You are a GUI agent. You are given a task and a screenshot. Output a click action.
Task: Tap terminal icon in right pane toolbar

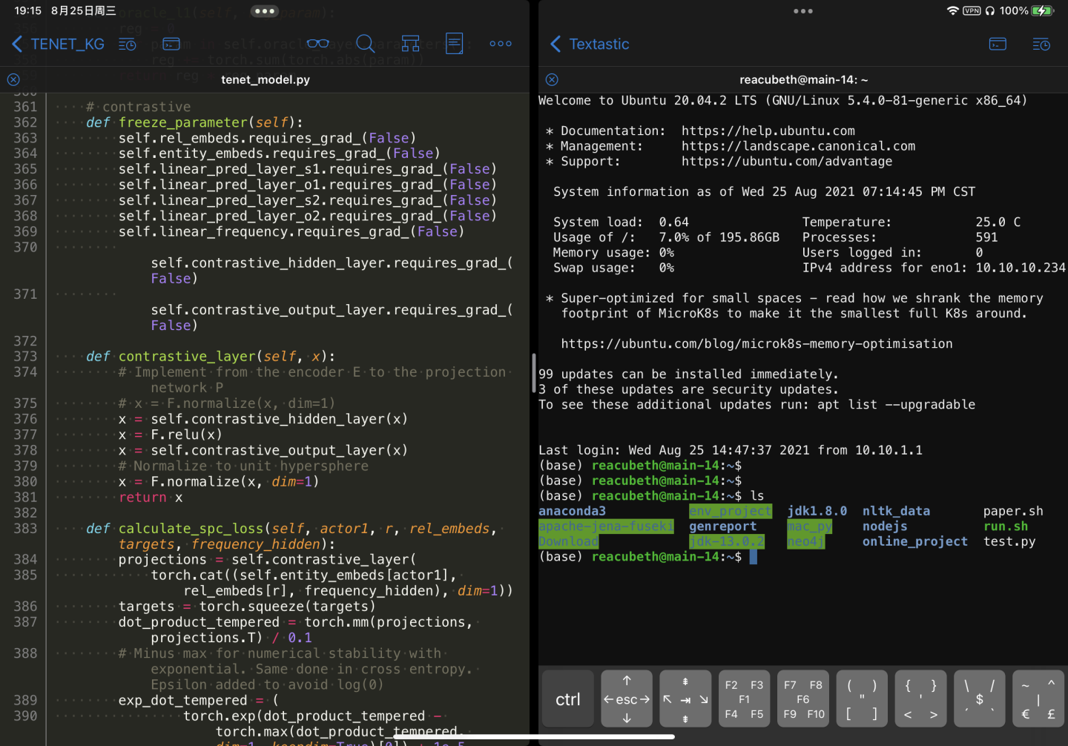[x=998, y=44]
